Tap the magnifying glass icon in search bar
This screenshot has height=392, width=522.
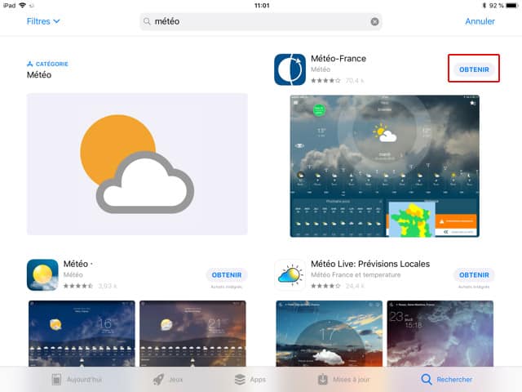point(148,22)
